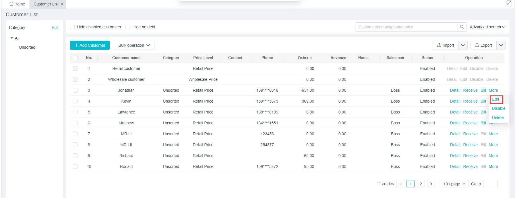Click the Export button
The width and height of the screenshot is (515, 198).
point(483,45)
